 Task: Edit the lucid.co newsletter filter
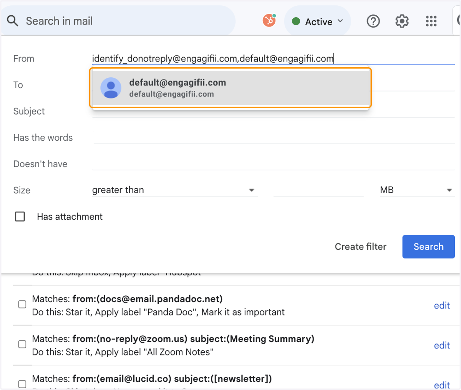[442, 385]
